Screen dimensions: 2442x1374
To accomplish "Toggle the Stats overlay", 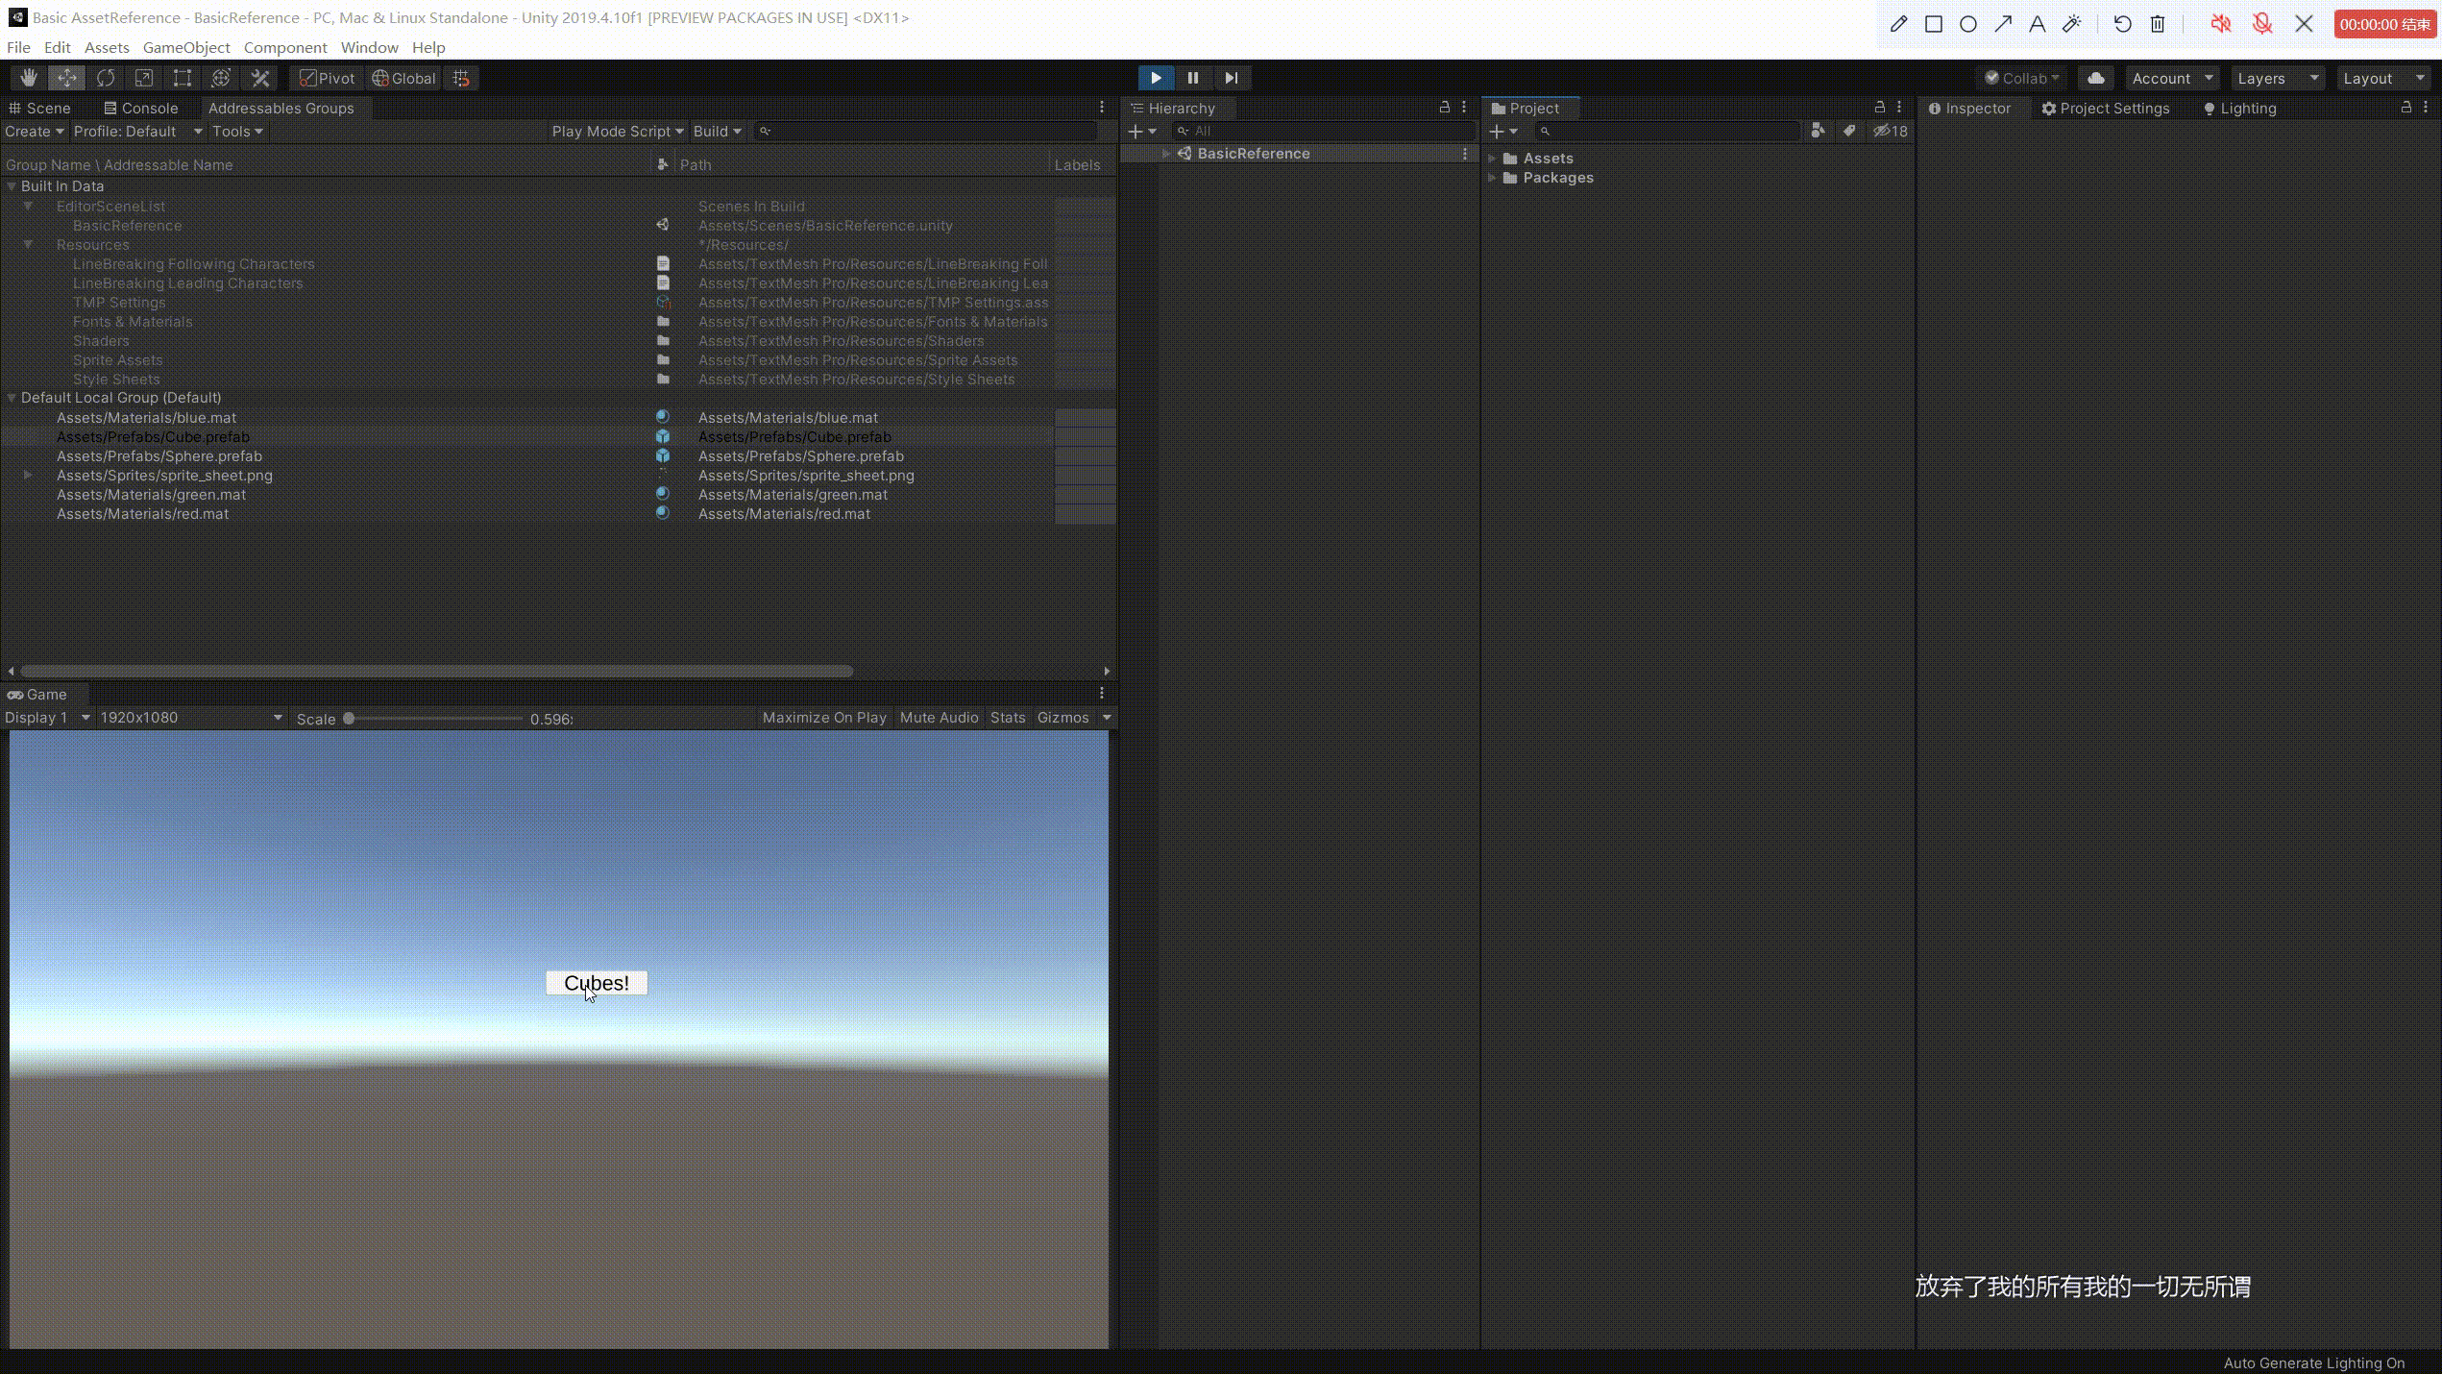I will 1008,718.
